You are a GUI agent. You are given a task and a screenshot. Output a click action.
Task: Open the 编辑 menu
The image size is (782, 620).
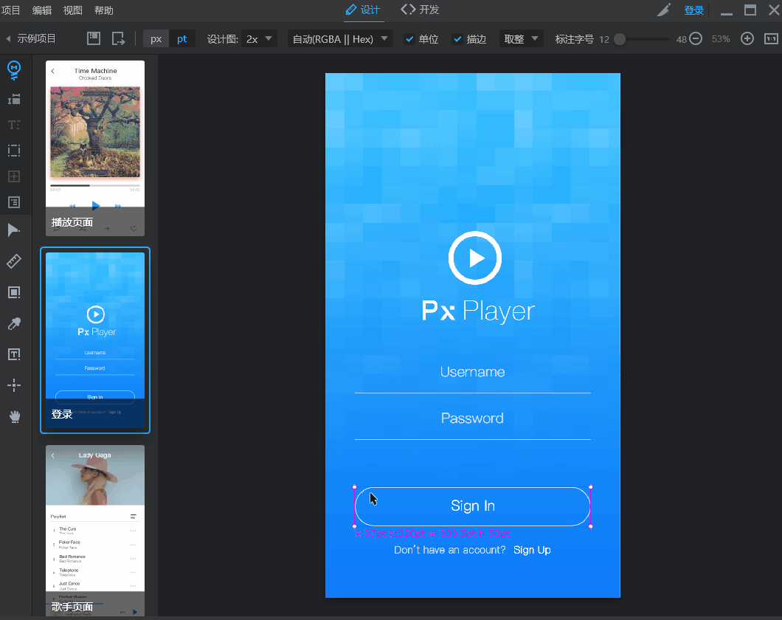coord(42,10)
